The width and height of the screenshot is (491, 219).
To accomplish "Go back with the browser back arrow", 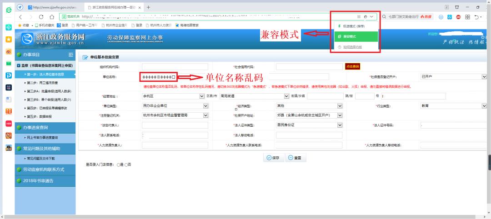I will (20, 17).
